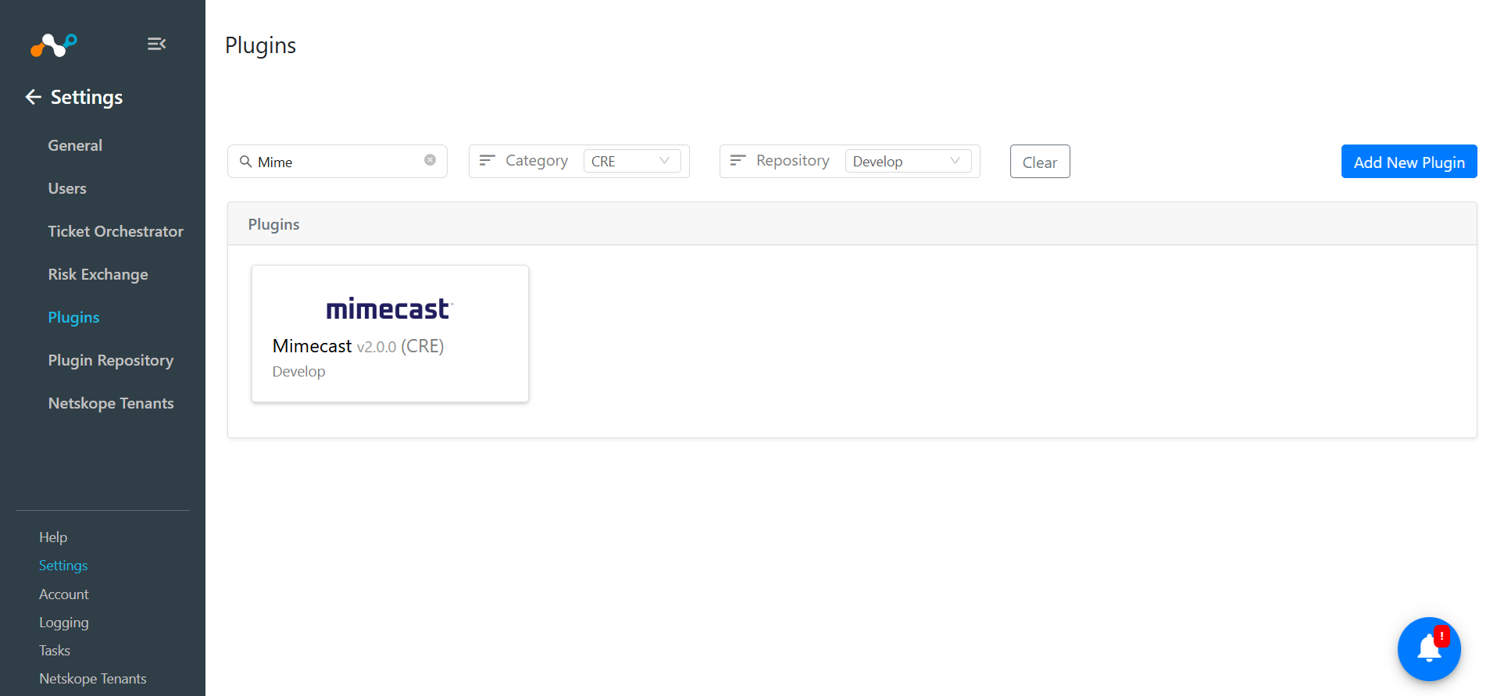1493x696 pixels.
Task: Open the Help link
Action: coord(53,537)
